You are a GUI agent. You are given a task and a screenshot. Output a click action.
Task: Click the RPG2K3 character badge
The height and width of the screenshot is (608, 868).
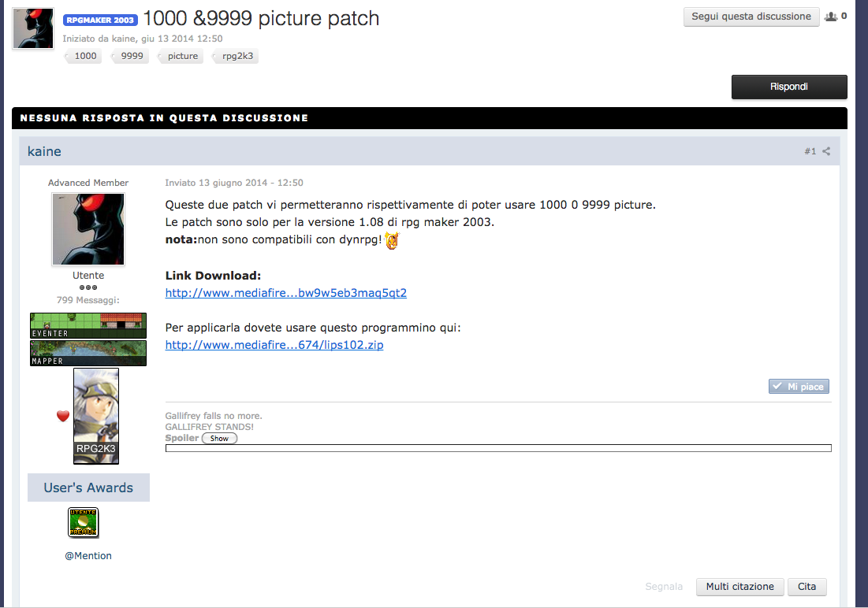pos(96,416)
